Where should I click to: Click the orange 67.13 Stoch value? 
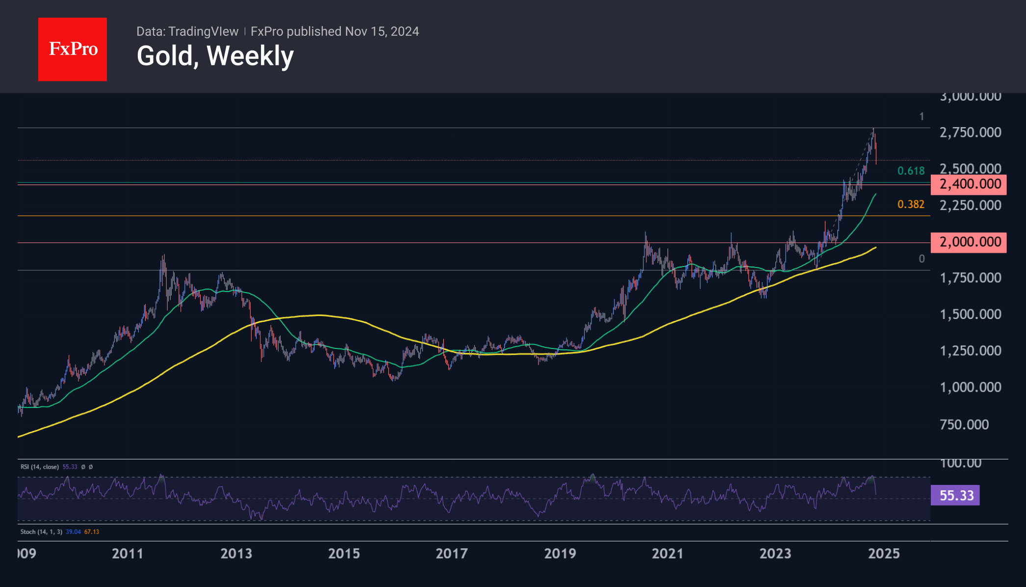click(x=92, y=532)
